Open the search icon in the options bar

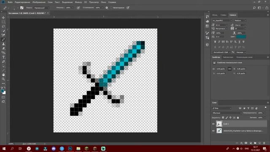[254, 8]
